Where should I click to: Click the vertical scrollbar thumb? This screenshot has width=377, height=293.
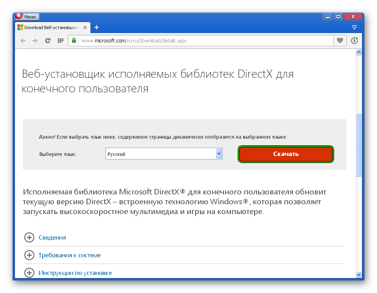pyautogui.click(x=359, y=145)
